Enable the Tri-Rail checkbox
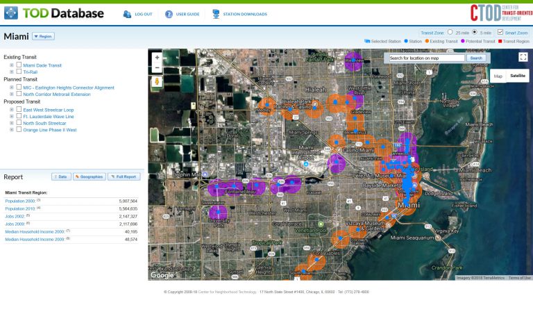 point(19,72)
